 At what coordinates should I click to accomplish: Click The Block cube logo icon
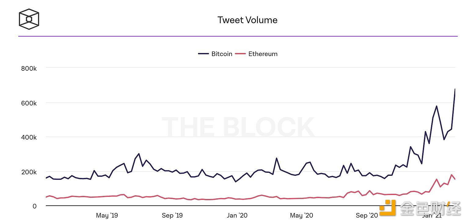pos(29,19)
